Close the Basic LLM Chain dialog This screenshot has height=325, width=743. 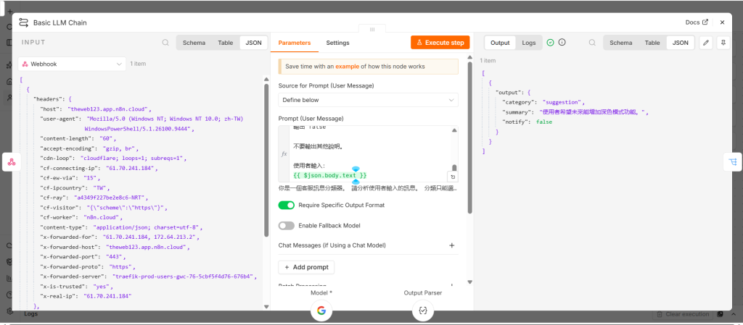722,22
